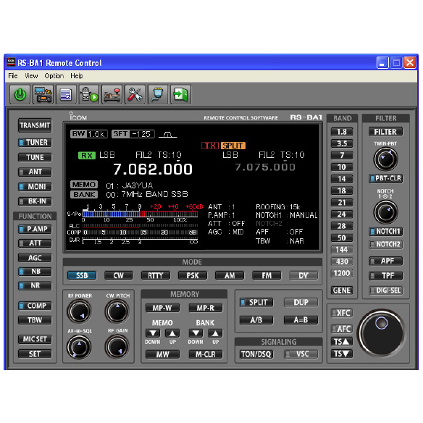This screenshot has height=423, width=423.
Task: Click the RF GAIN knob
Action: click(x=117, y=347)
